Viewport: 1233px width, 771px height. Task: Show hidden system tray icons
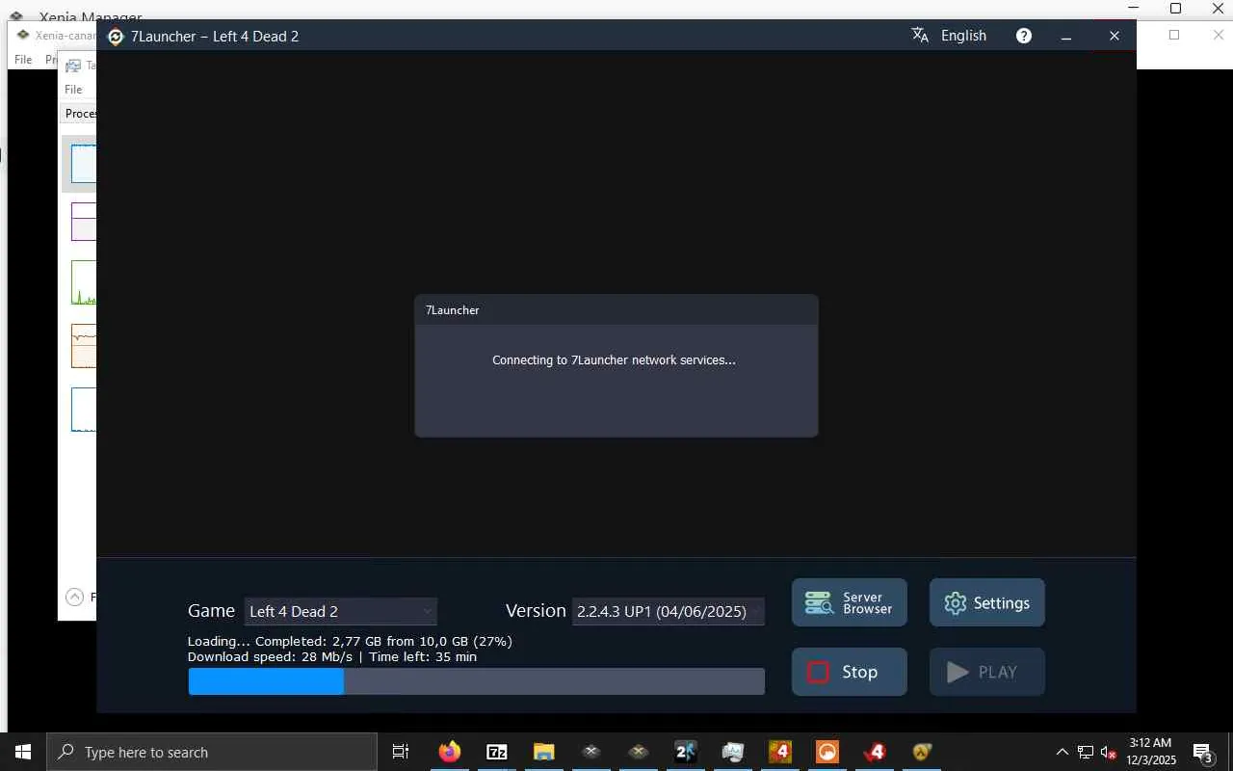[x=1062, y=752]
